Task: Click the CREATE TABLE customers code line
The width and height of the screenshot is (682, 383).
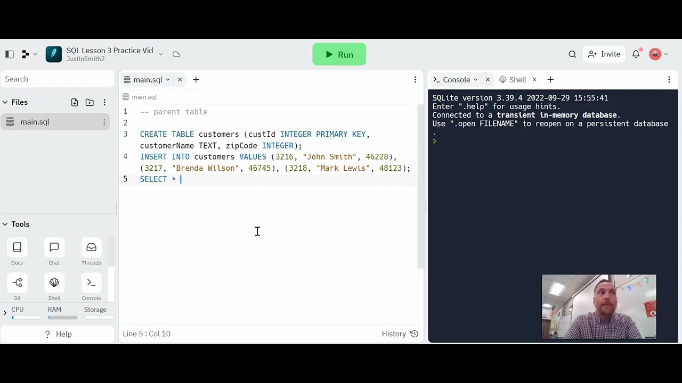Action: pos(255,140)
